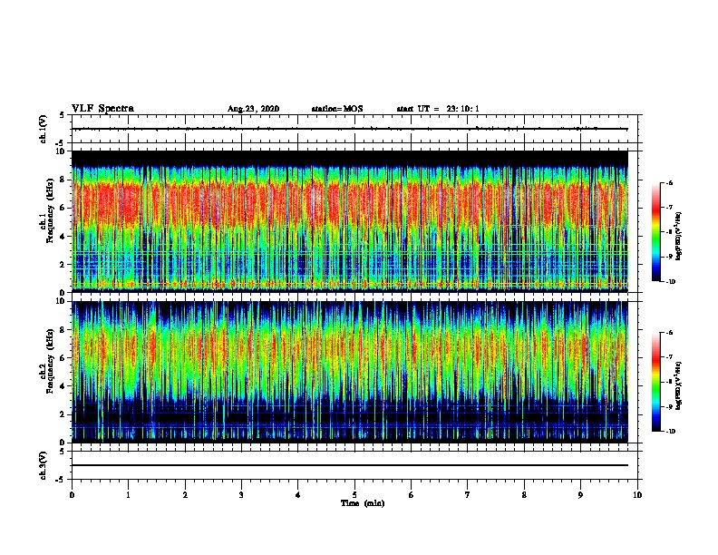Click the "ch.3(V)" axis label
This screenshot has width=718, height=555.
[x=44, y=465]
